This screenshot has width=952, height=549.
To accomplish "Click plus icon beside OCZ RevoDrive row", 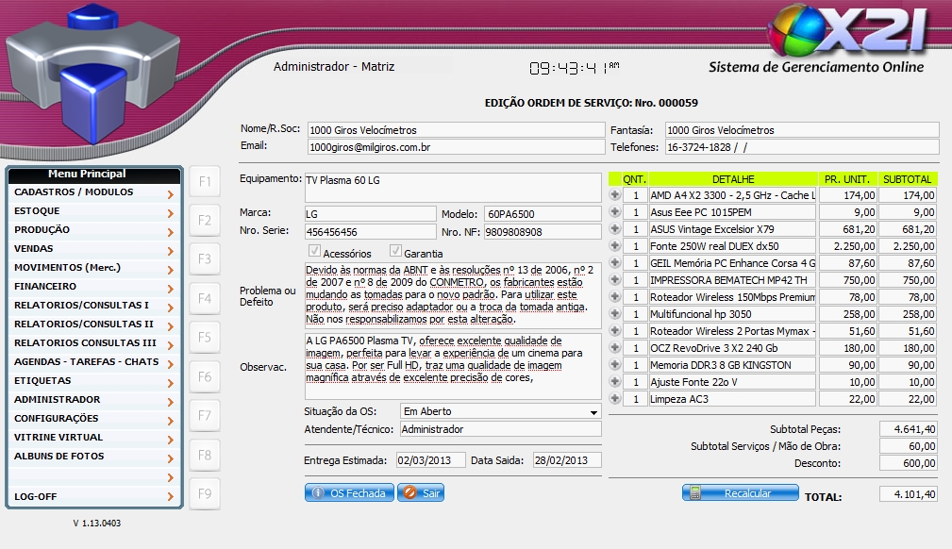I will pos(614,348).
